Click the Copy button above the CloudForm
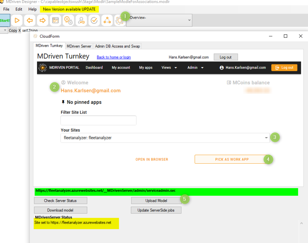308x243 pixels. point(13,31)
